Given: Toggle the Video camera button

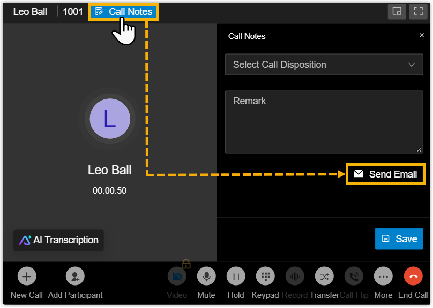Looking at the screenshot, I should [177, 276].
